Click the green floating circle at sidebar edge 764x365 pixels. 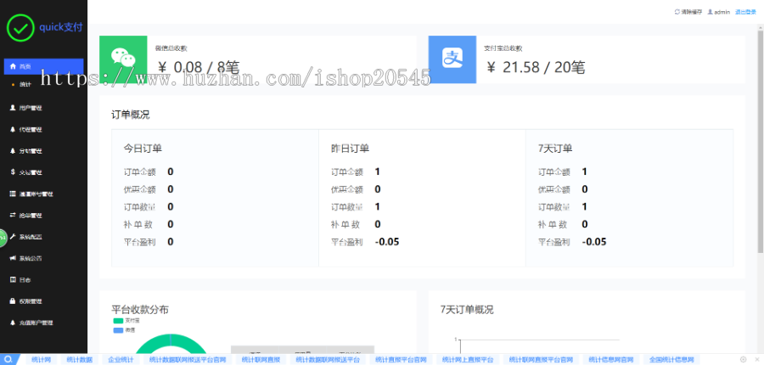click(3, 238)
